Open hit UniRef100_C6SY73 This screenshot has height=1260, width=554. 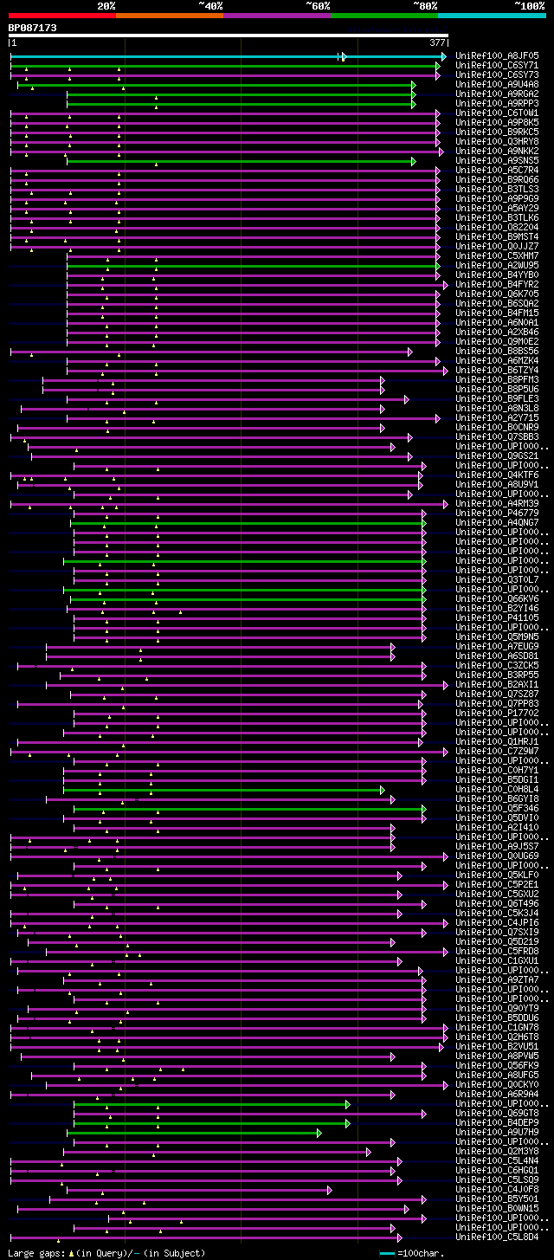(x=497, y=75)
